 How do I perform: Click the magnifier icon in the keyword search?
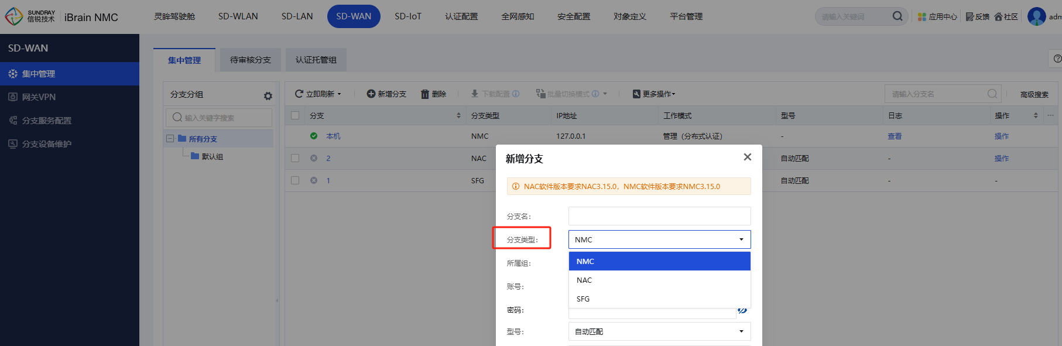click(897, 16)
